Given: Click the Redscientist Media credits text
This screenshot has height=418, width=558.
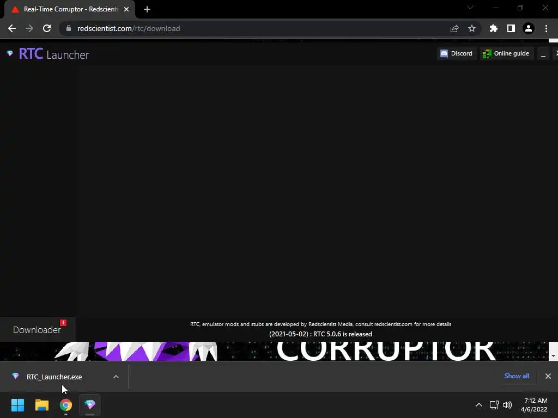Looking at the screenshot, I should (320, 324).
